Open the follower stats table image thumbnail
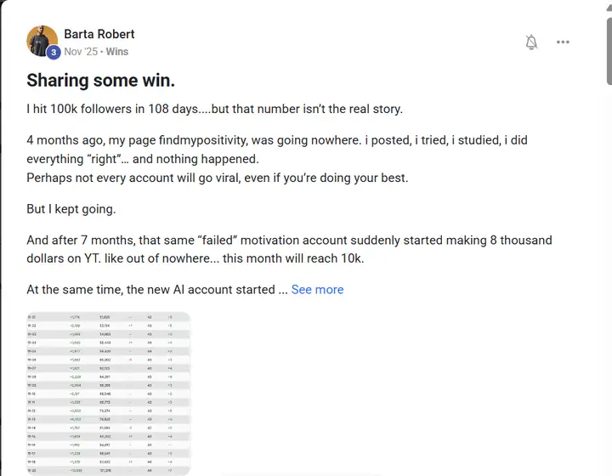612x476 pixels. click(x=109, y=394)
